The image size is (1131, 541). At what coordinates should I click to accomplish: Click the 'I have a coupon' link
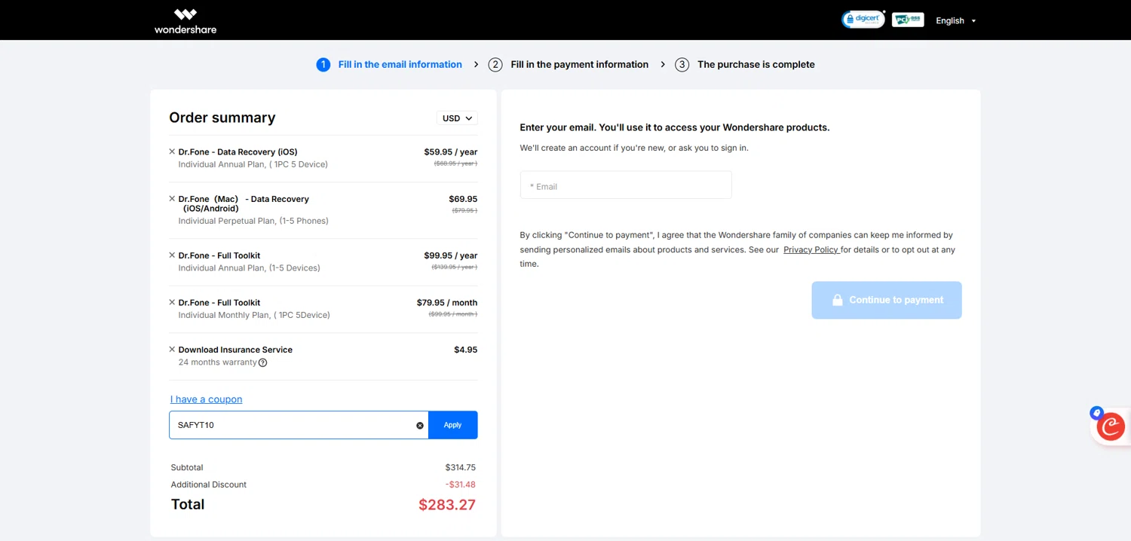pyautogui.click(x=206, y=399)
